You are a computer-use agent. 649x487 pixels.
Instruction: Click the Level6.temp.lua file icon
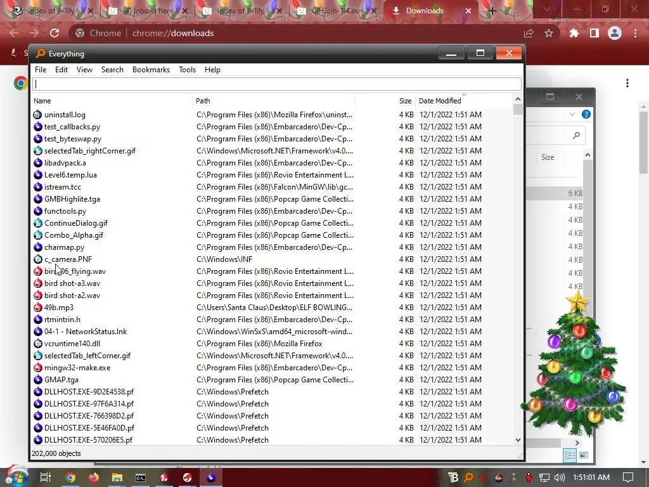(x=37, y=175)
